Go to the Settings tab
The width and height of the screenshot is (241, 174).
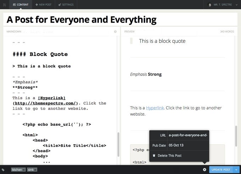click(x=66, y=5)
